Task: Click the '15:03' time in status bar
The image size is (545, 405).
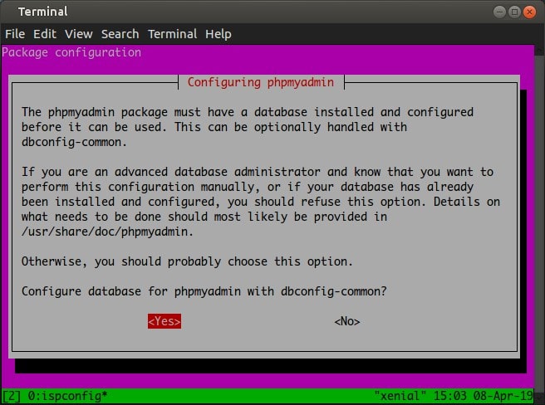Action: [x=449, y=396]
